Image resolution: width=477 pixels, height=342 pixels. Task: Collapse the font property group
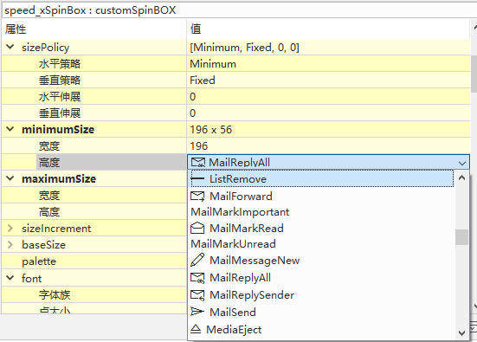[10, 277]
